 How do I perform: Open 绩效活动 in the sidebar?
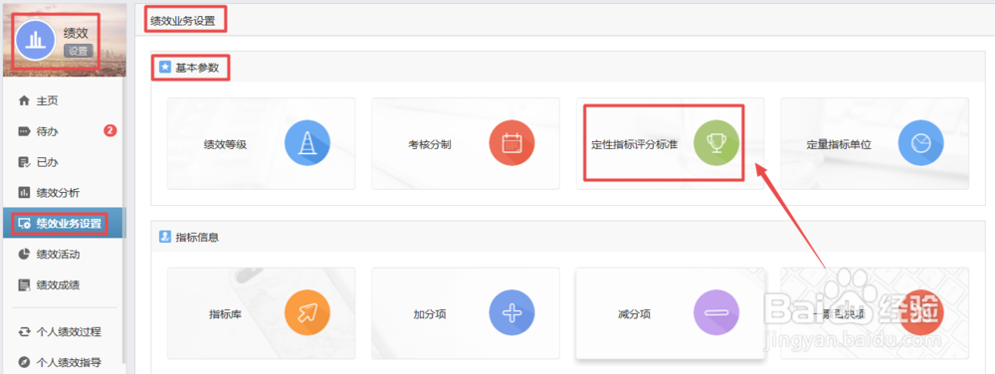tap(58, 255)
